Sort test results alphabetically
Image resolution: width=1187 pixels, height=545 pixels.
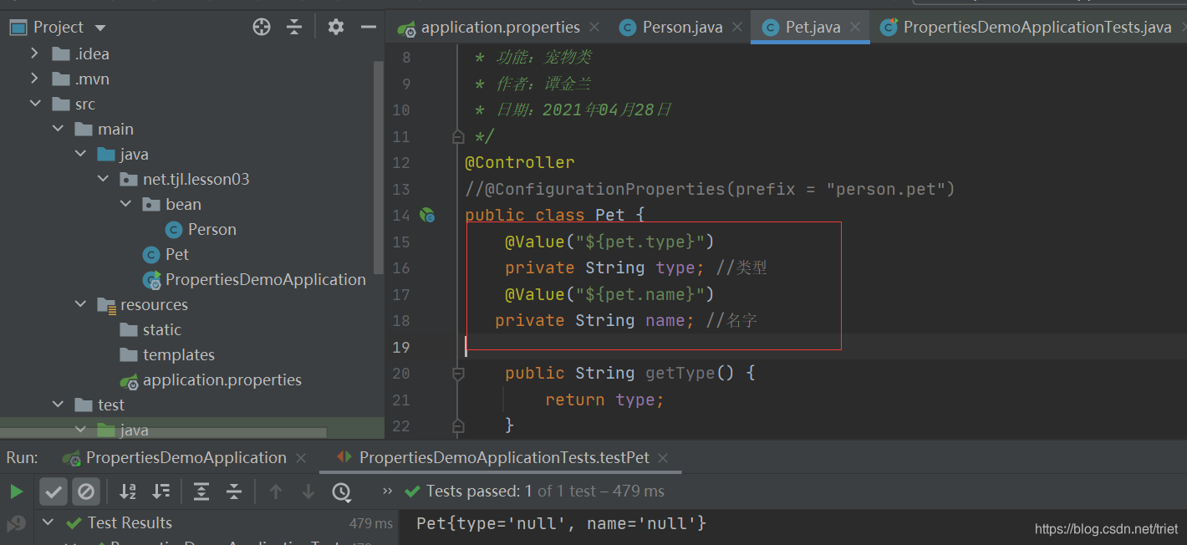pos(128,492)
